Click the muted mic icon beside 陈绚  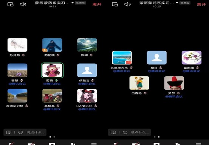pos(91,55)
